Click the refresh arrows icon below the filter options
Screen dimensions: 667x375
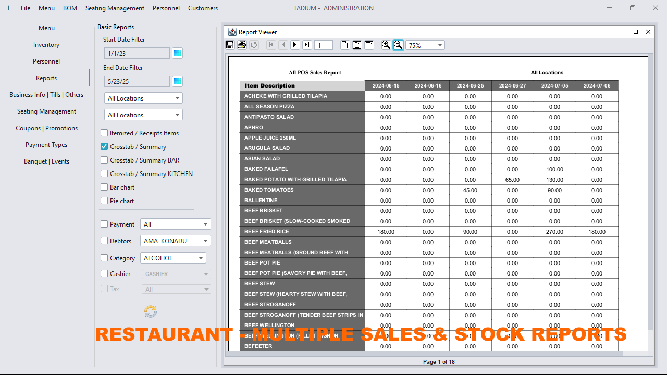pyautogui.click(x=150, y=311)
